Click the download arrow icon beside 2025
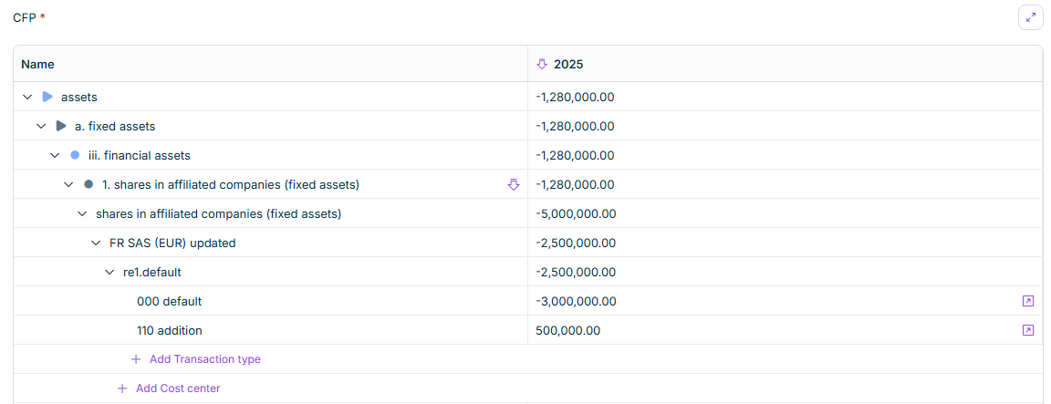This screenshot has width=1051, height=404. [542, 65]
